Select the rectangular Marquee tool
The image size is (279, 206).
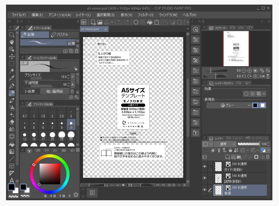pos(12,64)
